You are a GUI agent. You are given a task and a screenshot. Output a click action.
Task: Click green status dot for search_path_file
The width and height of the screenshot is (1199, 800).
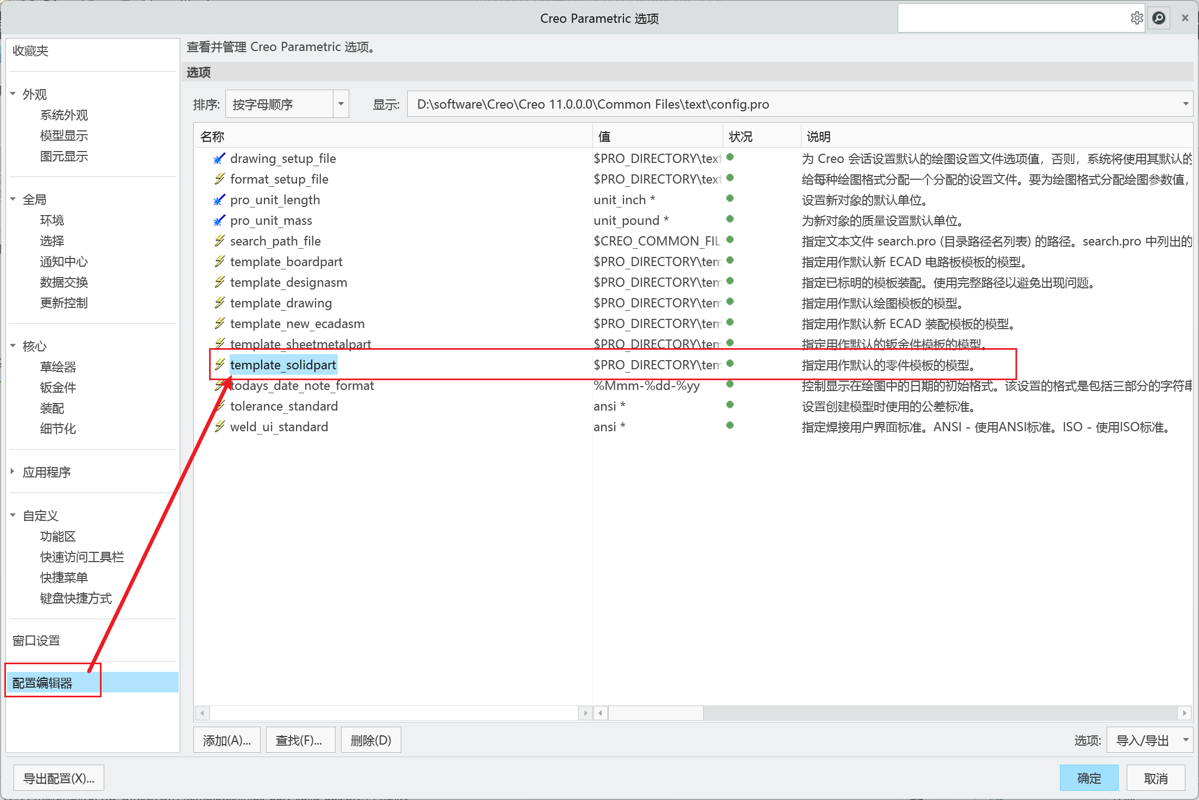[730, 240]
